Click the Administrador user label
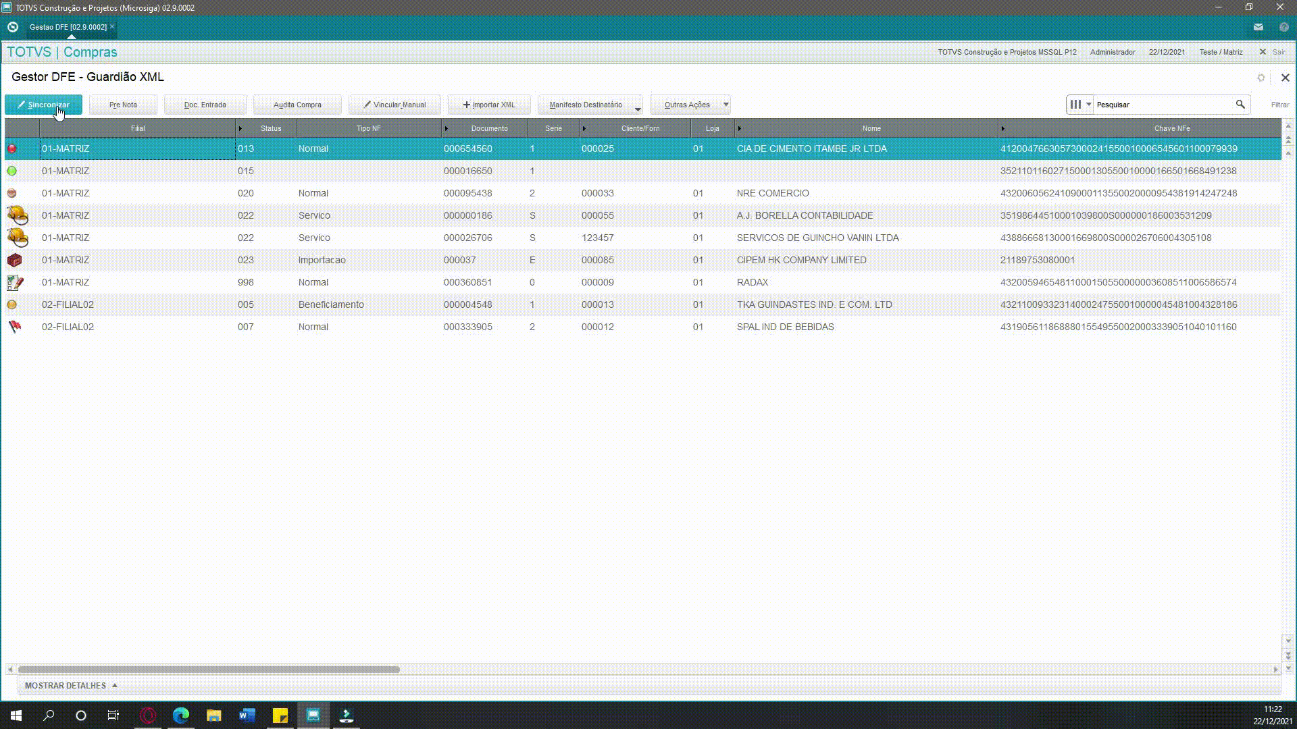1297x729 pixels. (x=1113, y=52)
